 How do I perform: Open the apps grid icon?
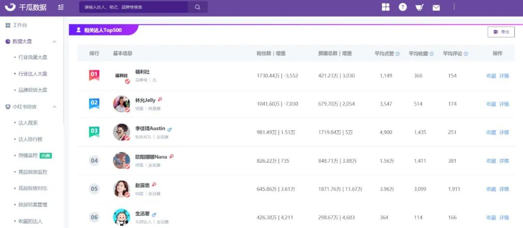click(x=385, y=7)
